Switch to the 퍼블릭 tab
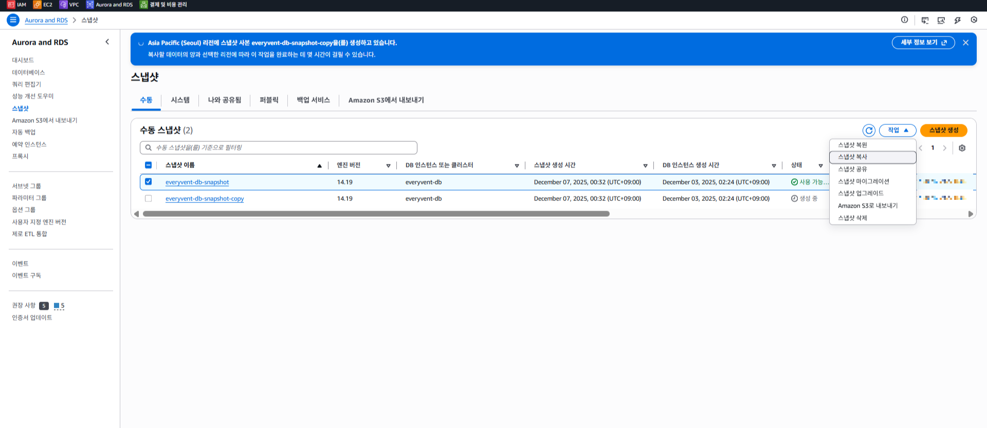987x428 pixels. pos(269,100)
